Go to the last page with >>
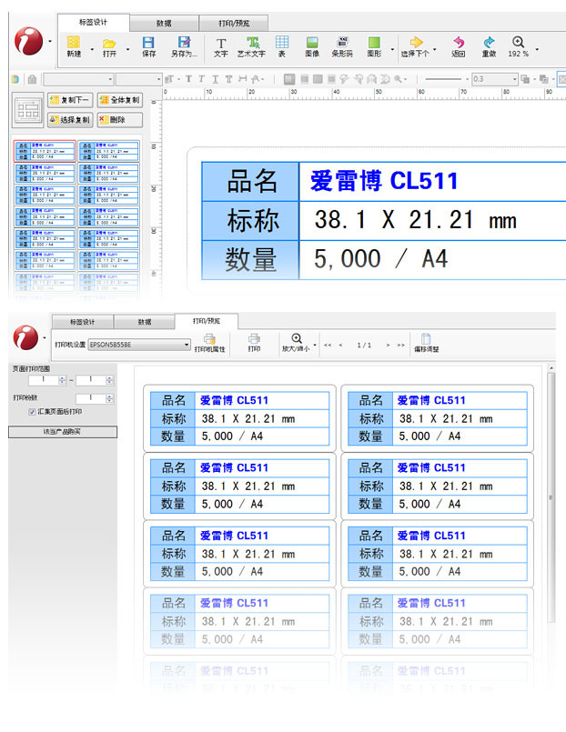 pyautogui.click(x=400, y=345)
